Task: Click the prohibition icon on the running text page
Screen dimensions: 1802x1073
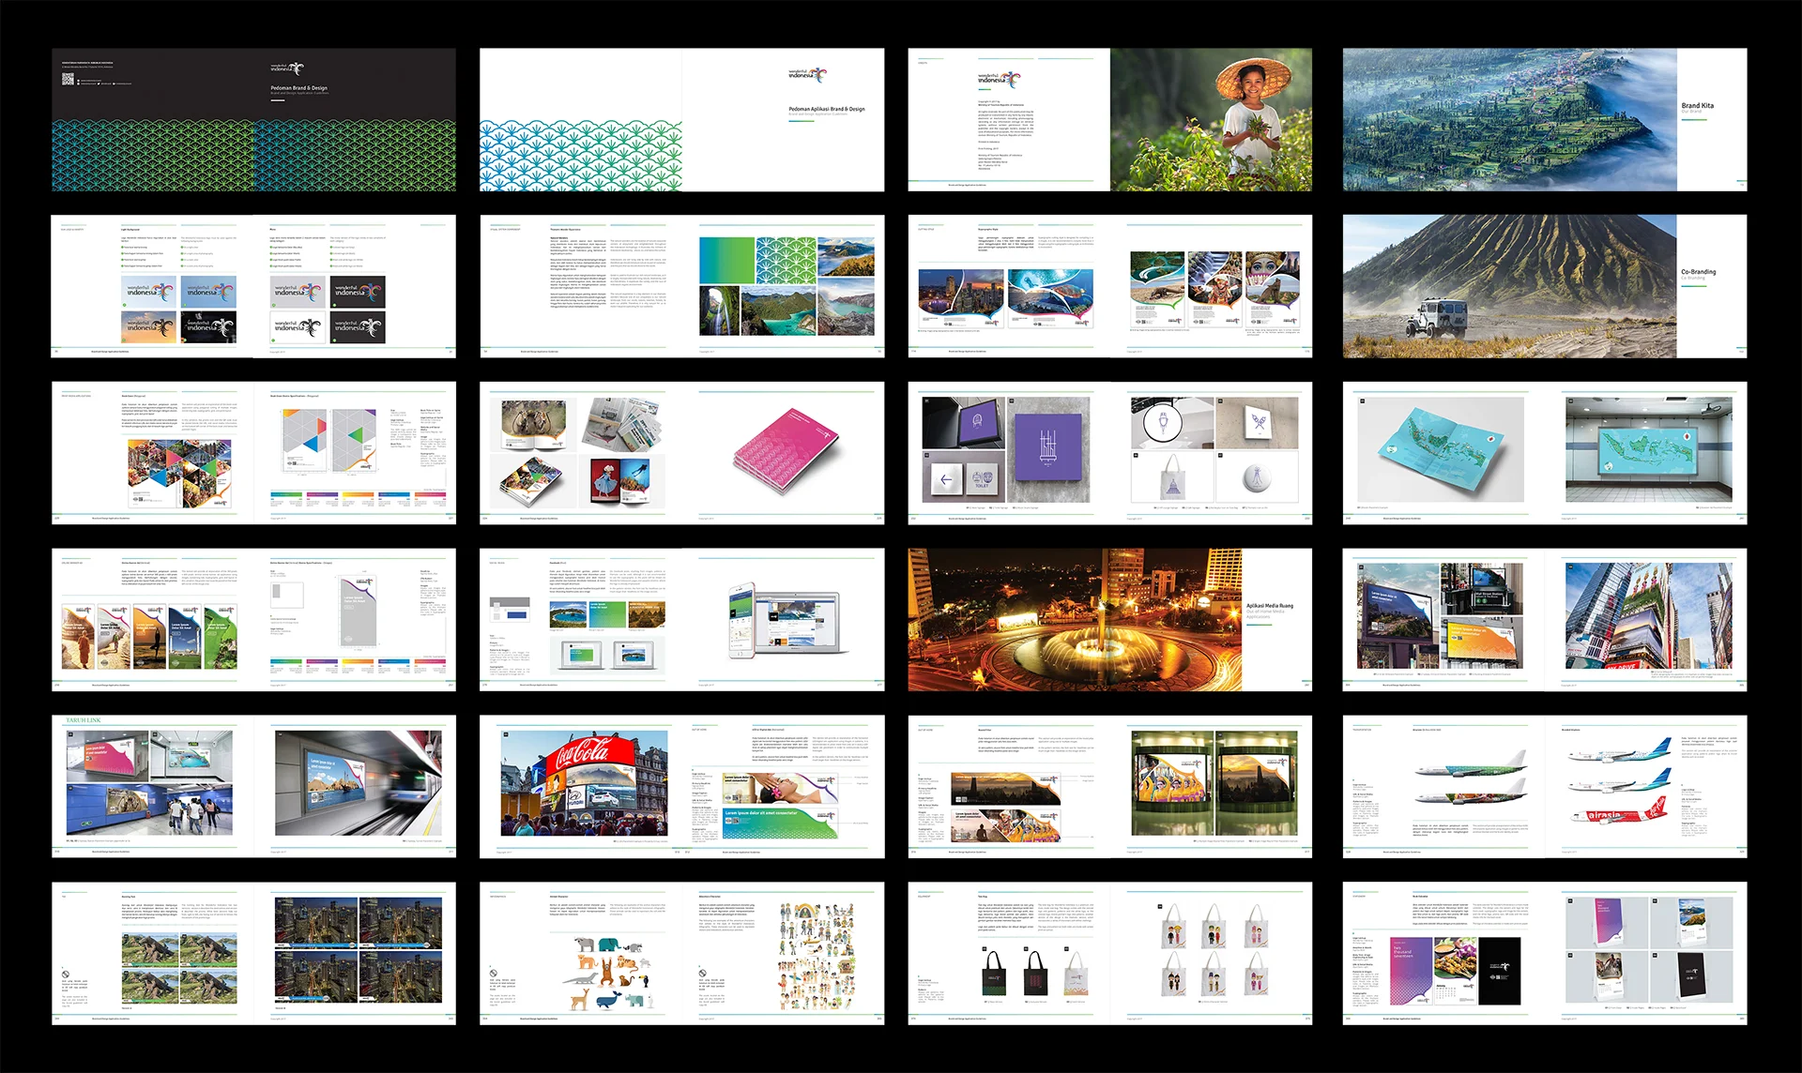Action: click(66, 975)
